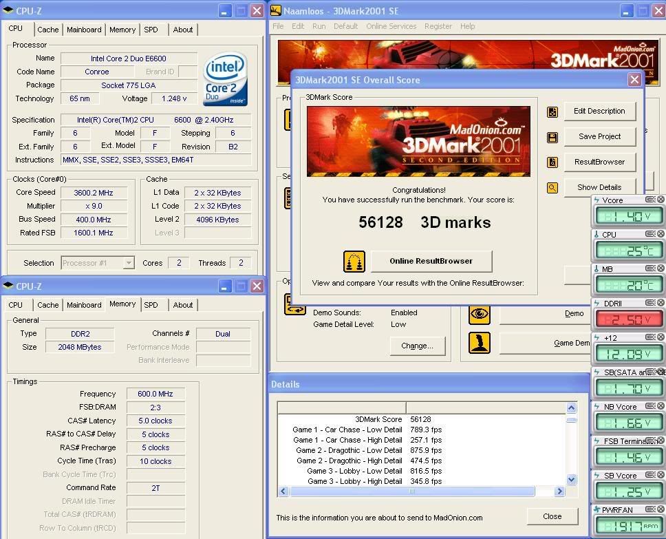Close the NB Vcore widget with its X icon
666x539 pixels.
(x=660, y=406)
